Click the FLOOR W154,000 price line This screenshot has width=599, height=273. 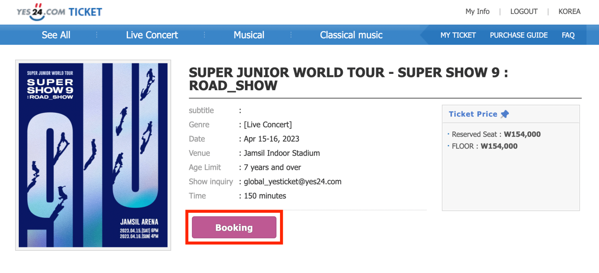click(484, 146)
